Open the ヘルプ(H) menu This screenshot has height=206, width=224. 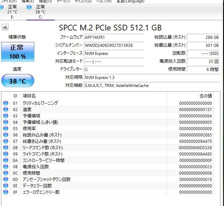click(x=104, y=1)
